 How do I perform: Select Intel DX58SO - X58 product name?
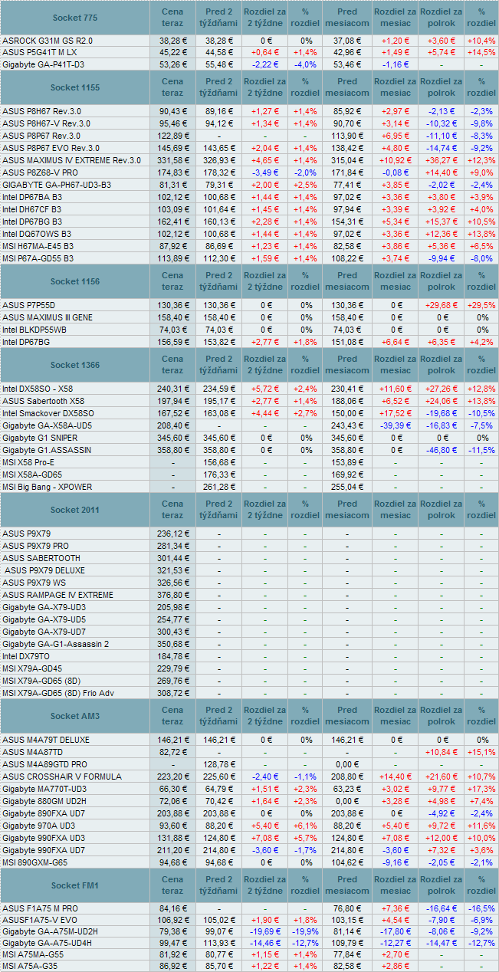(38, 389)
